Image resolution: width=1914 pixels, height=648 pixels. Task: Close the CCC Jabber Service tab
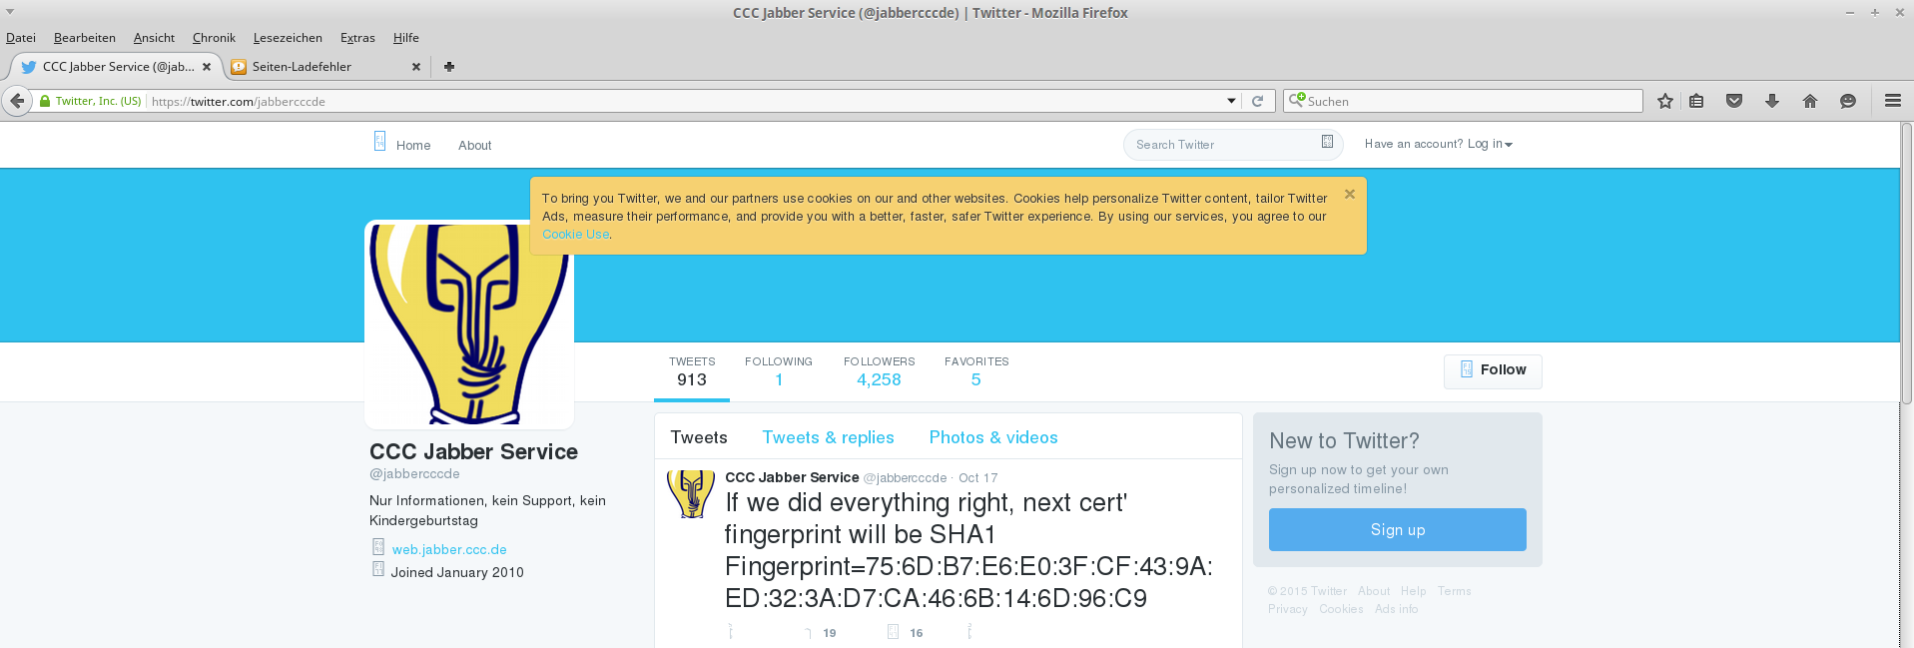point(207,67)
